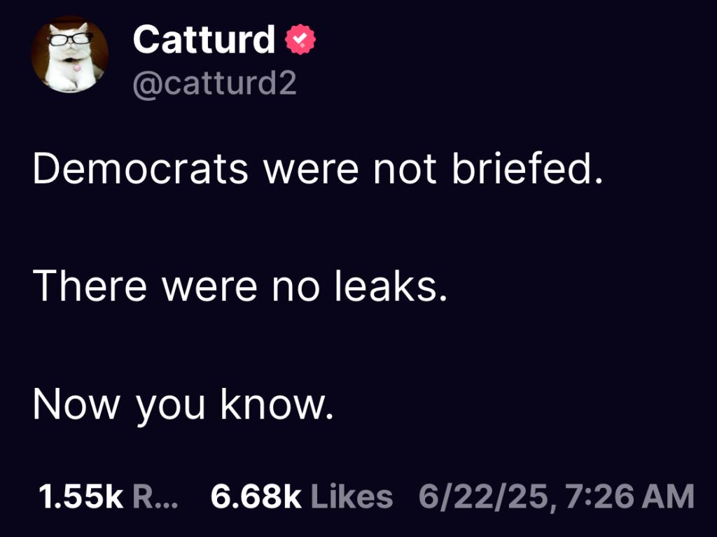Click the 1.55k reposts number
717x537 pixels.
81,497
